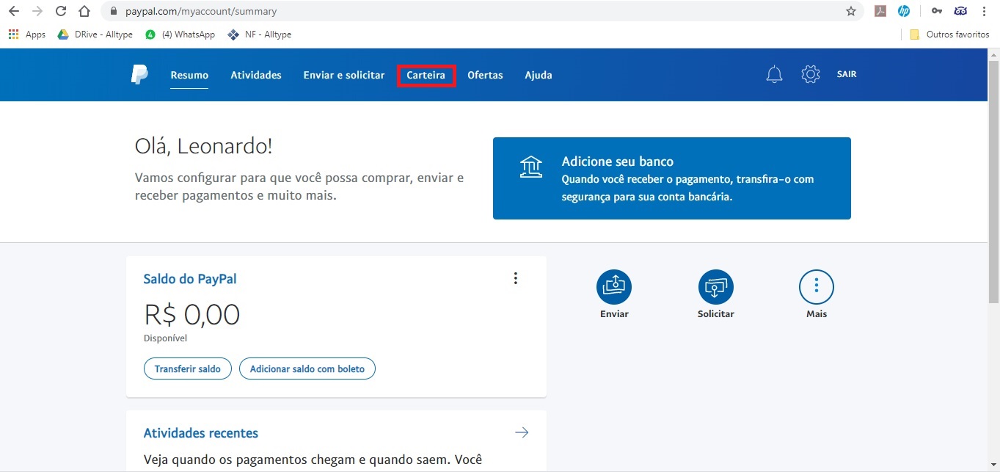The height and width of the screenshot is (472, 1000).
Task: Click Adicionar saldo com boleto button
Action: [307, 368]
